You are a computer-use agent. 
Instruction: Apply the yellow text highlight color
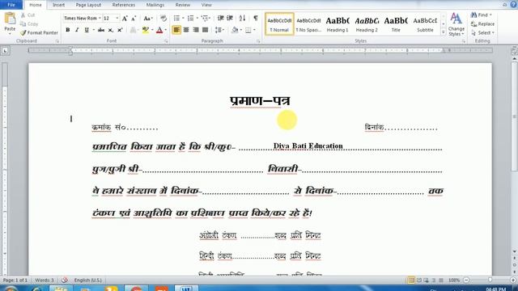coord(146,30)
